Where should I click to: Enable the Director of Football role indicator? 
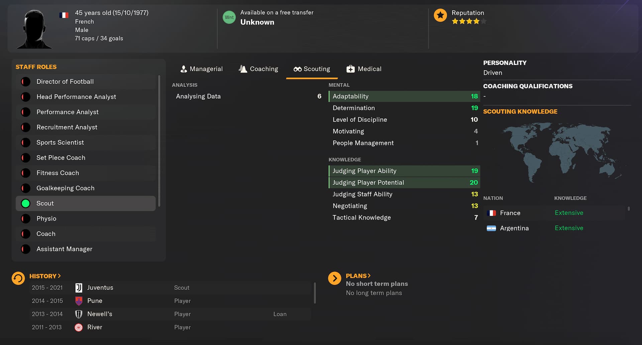point(26,81)
